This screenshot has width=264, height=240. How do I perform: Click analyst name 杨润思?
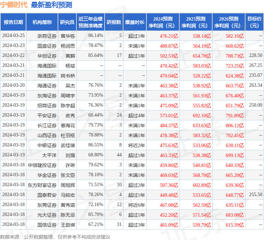[68, 46]
